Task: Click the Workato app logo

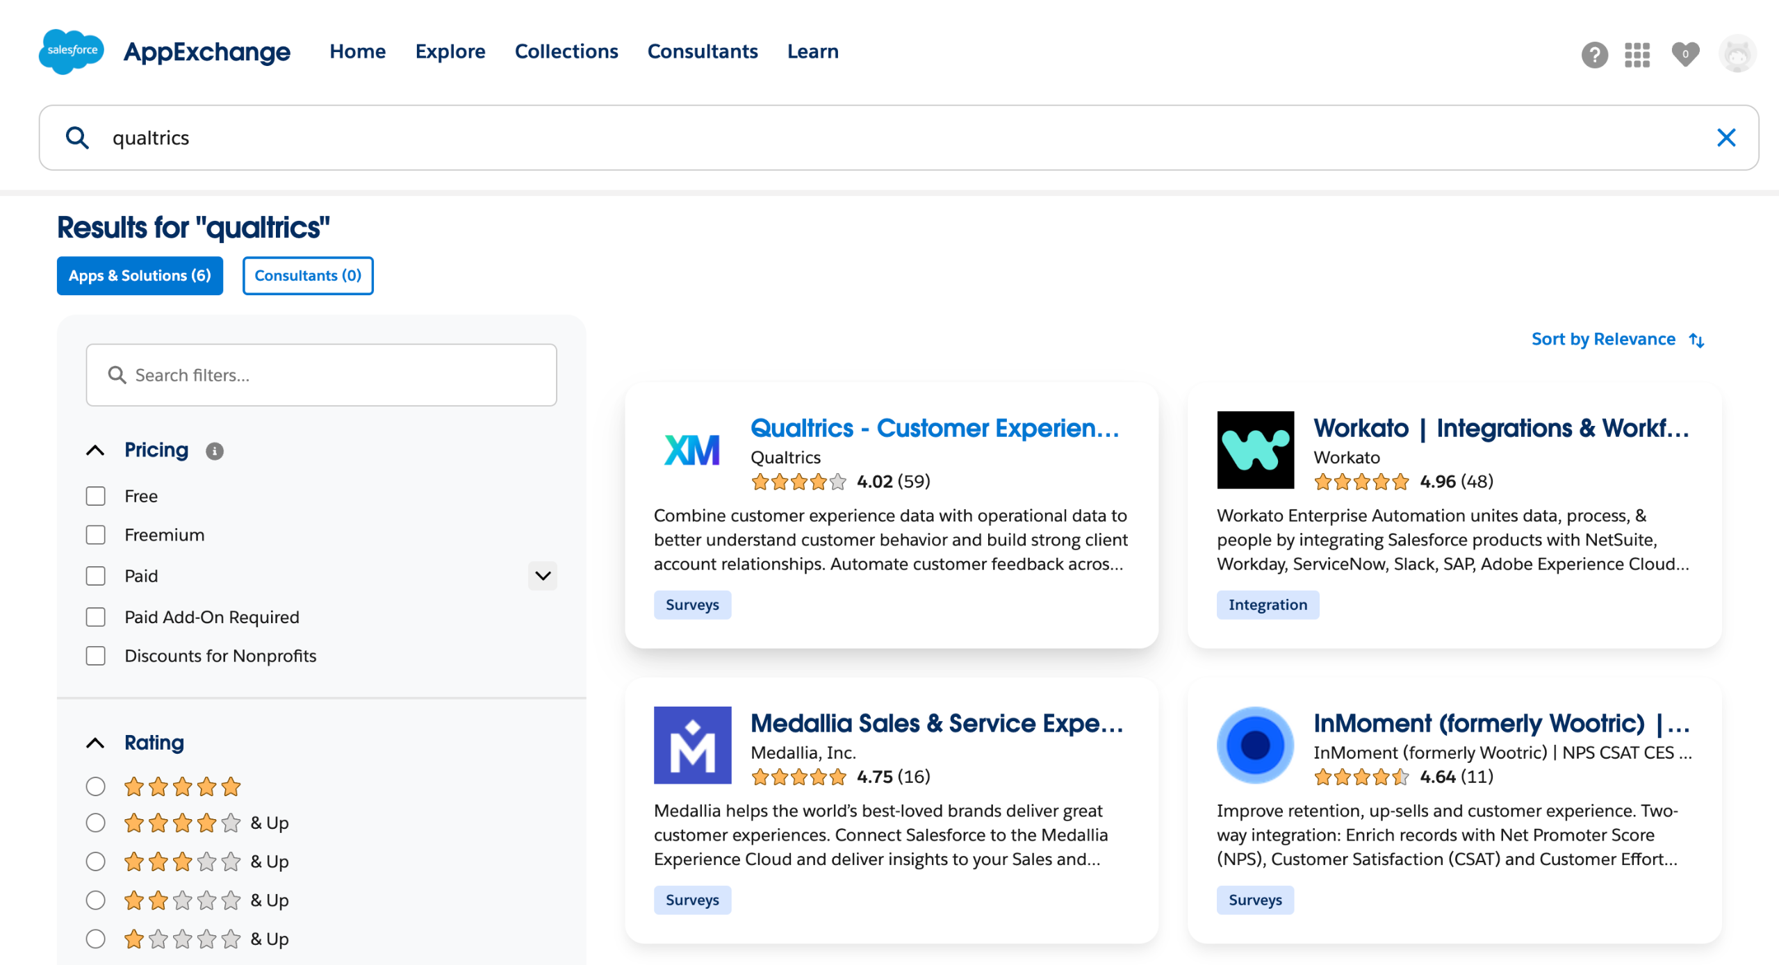Action: 1255,449
